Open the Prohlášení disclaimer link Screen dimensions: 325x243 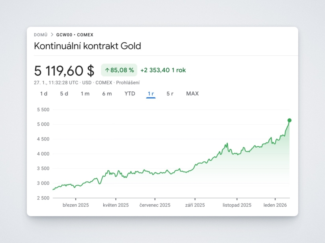[x=128, y=83]
